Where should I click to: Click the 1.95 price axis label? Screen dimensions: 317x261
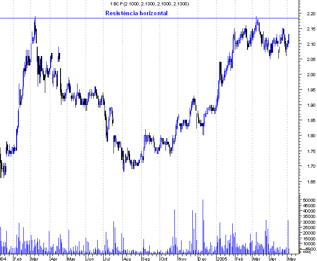click(311, 90)
